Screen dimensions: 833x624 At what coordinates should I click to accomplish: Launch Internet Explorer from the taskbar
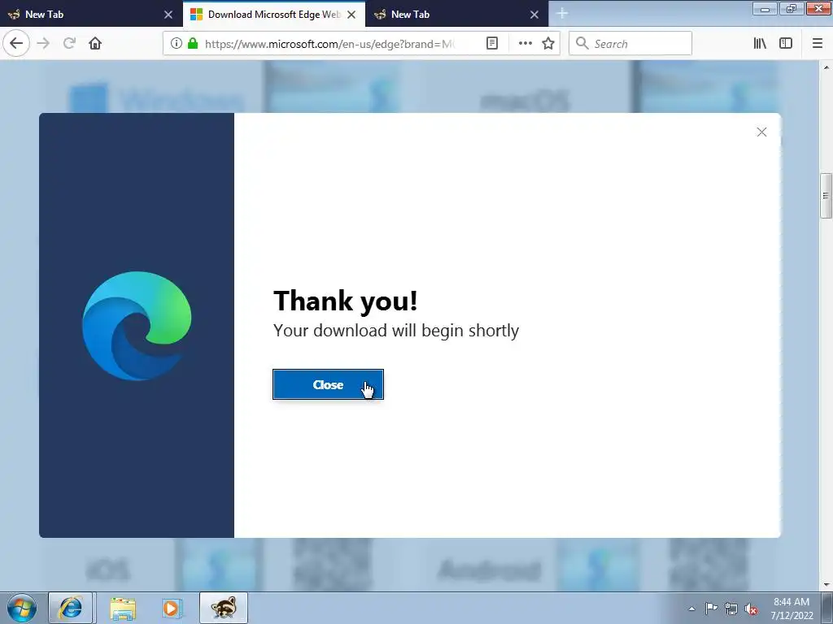[x=71, y=608]
